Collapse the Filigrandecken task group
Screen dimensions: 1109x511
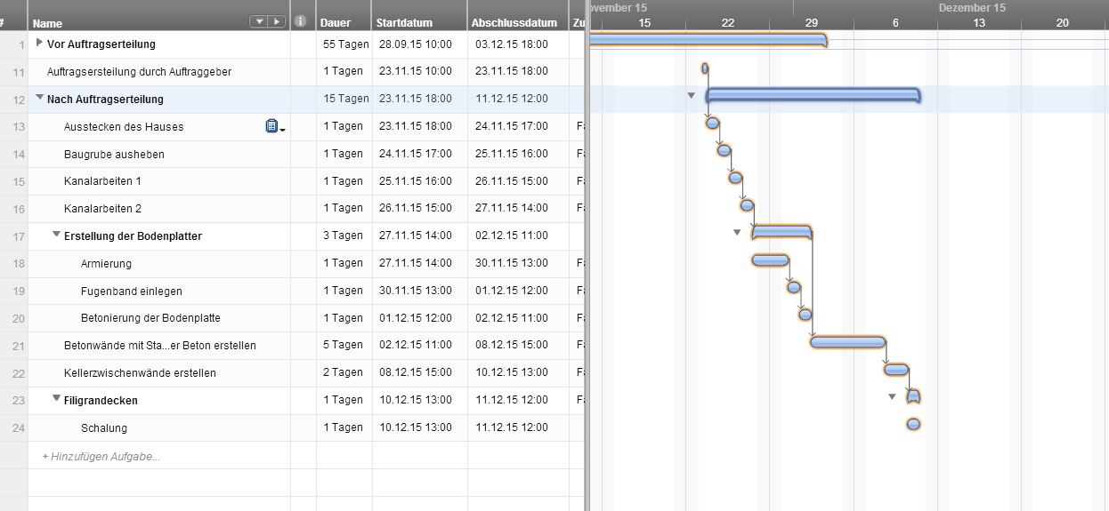[x=56, y=400]
